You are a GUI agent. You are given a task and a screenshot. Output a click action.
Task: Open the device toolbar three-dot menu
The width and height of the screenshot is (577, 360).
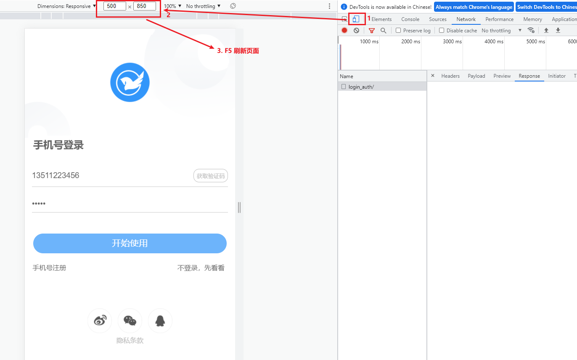[329, 6]
